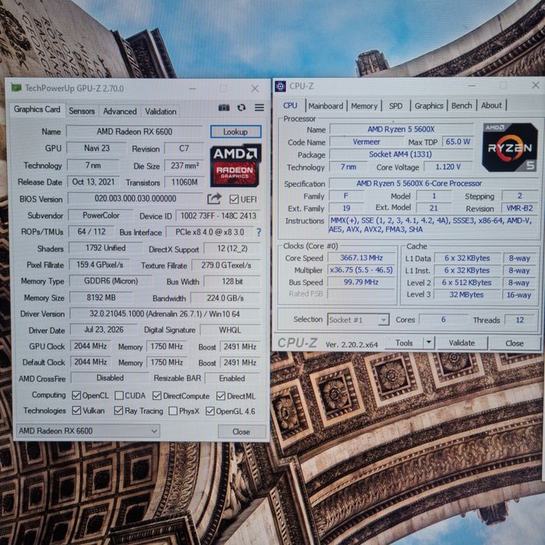Click the Bus Interface question mark
This screenshot has height=545, width=545.
[x=258, y=232]
